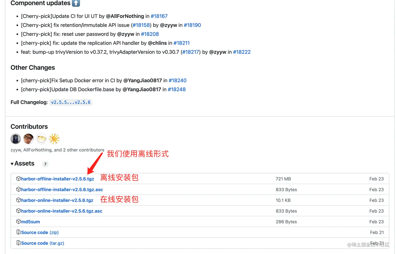396x254 pixels.
Task: Click package icon beside harbor-online-installer-v2.5.6.tgz.asc
Action: click(x=18, y=211)
